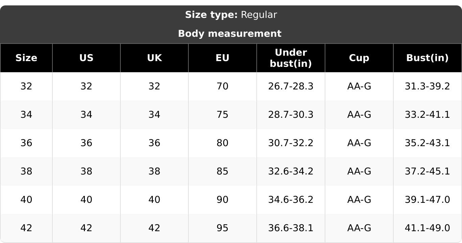Select under bust value 32.6-34.2
Viewport: 462px width, 243px height.
coord(291,171)
